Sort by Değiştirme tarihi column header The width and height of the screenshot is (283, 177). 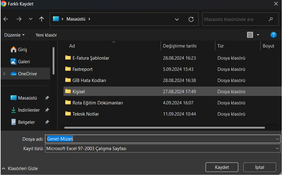(180, 46)
